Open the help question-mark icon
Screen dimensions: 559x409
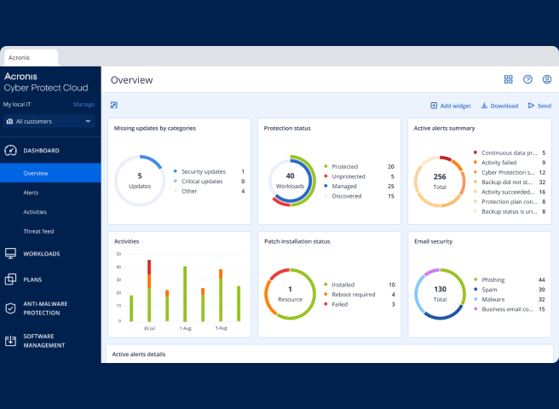(x=527, y=79)
